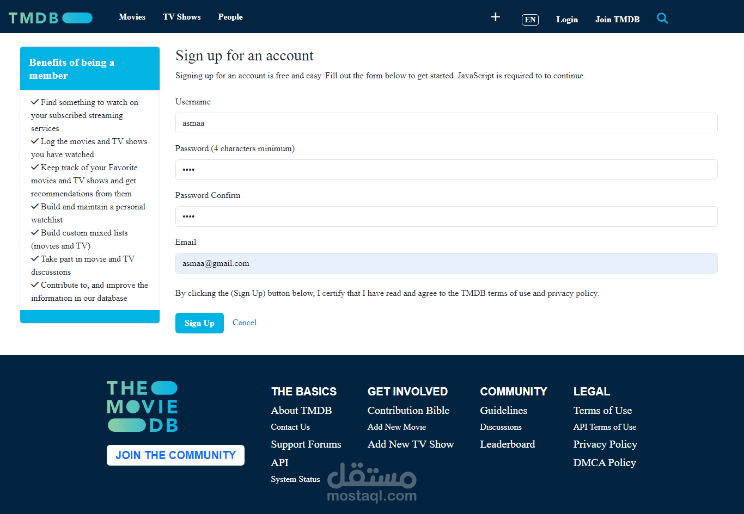Image resolution: width=744 pixels, height=514 pixels.
Task: Click The Movie DB footer logo
Action: 142,406
